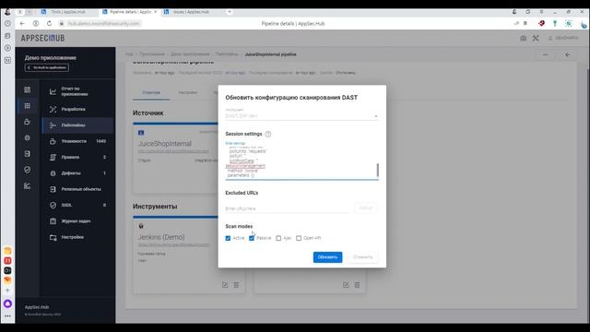
Task: Click the Пайплайны breadcrumb link
Action: [x=227, y=54]
